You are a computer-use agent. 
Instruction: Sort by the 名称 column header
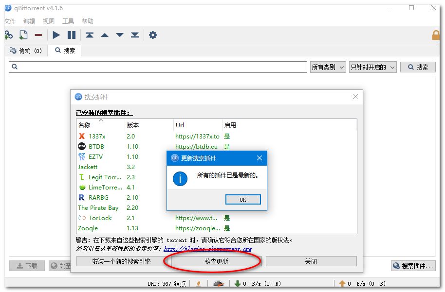100,125
